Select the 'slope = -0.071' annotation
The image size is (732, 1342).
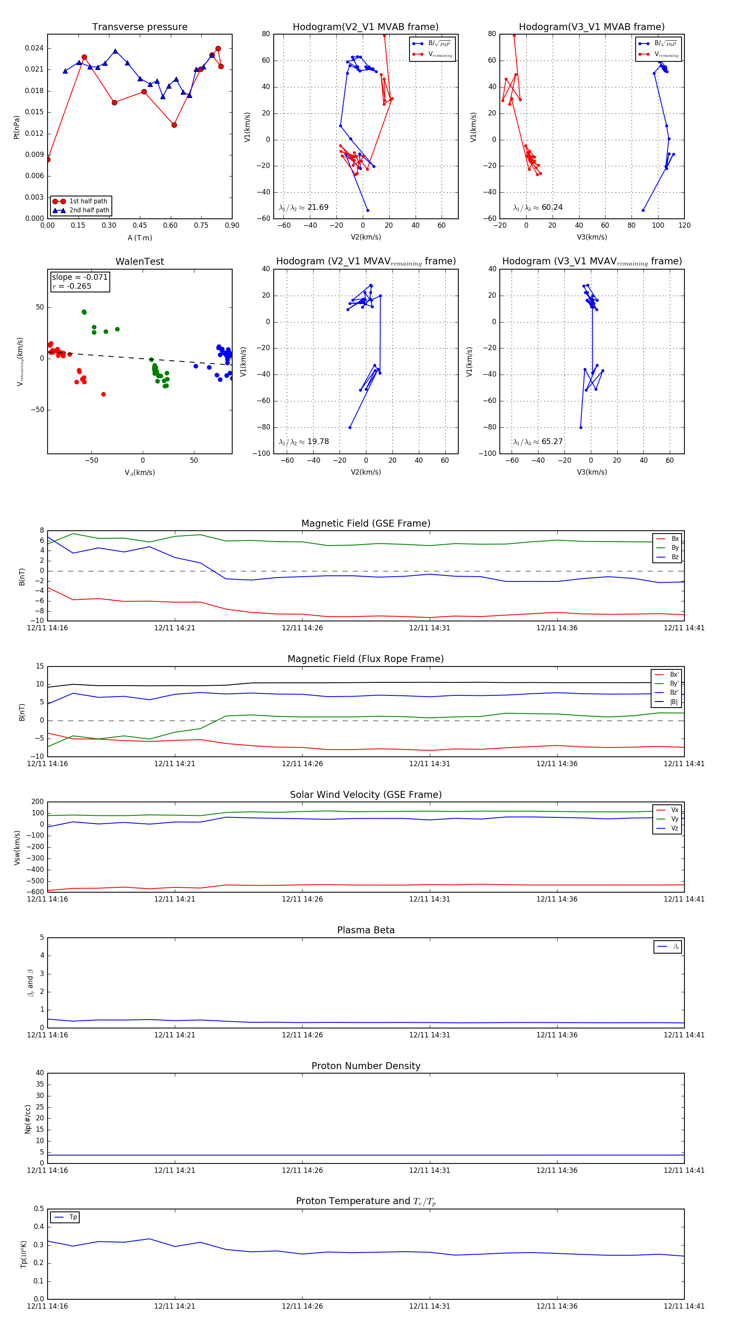80,277
